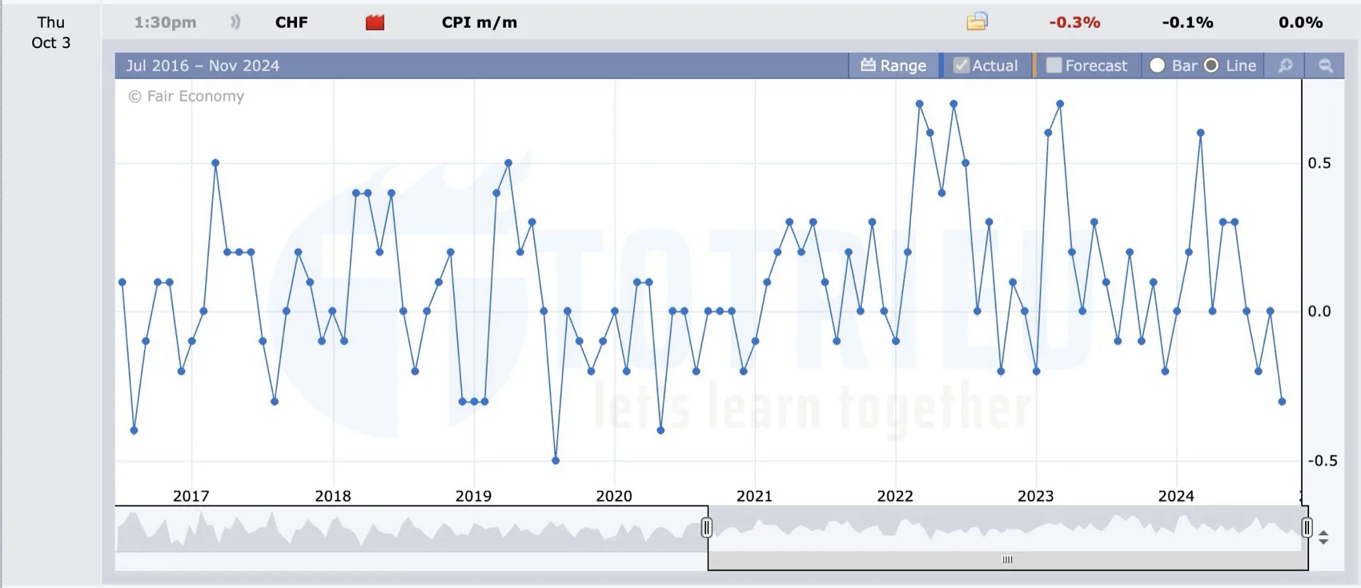Grab the right range slider handle

[x=1307, y=527]
